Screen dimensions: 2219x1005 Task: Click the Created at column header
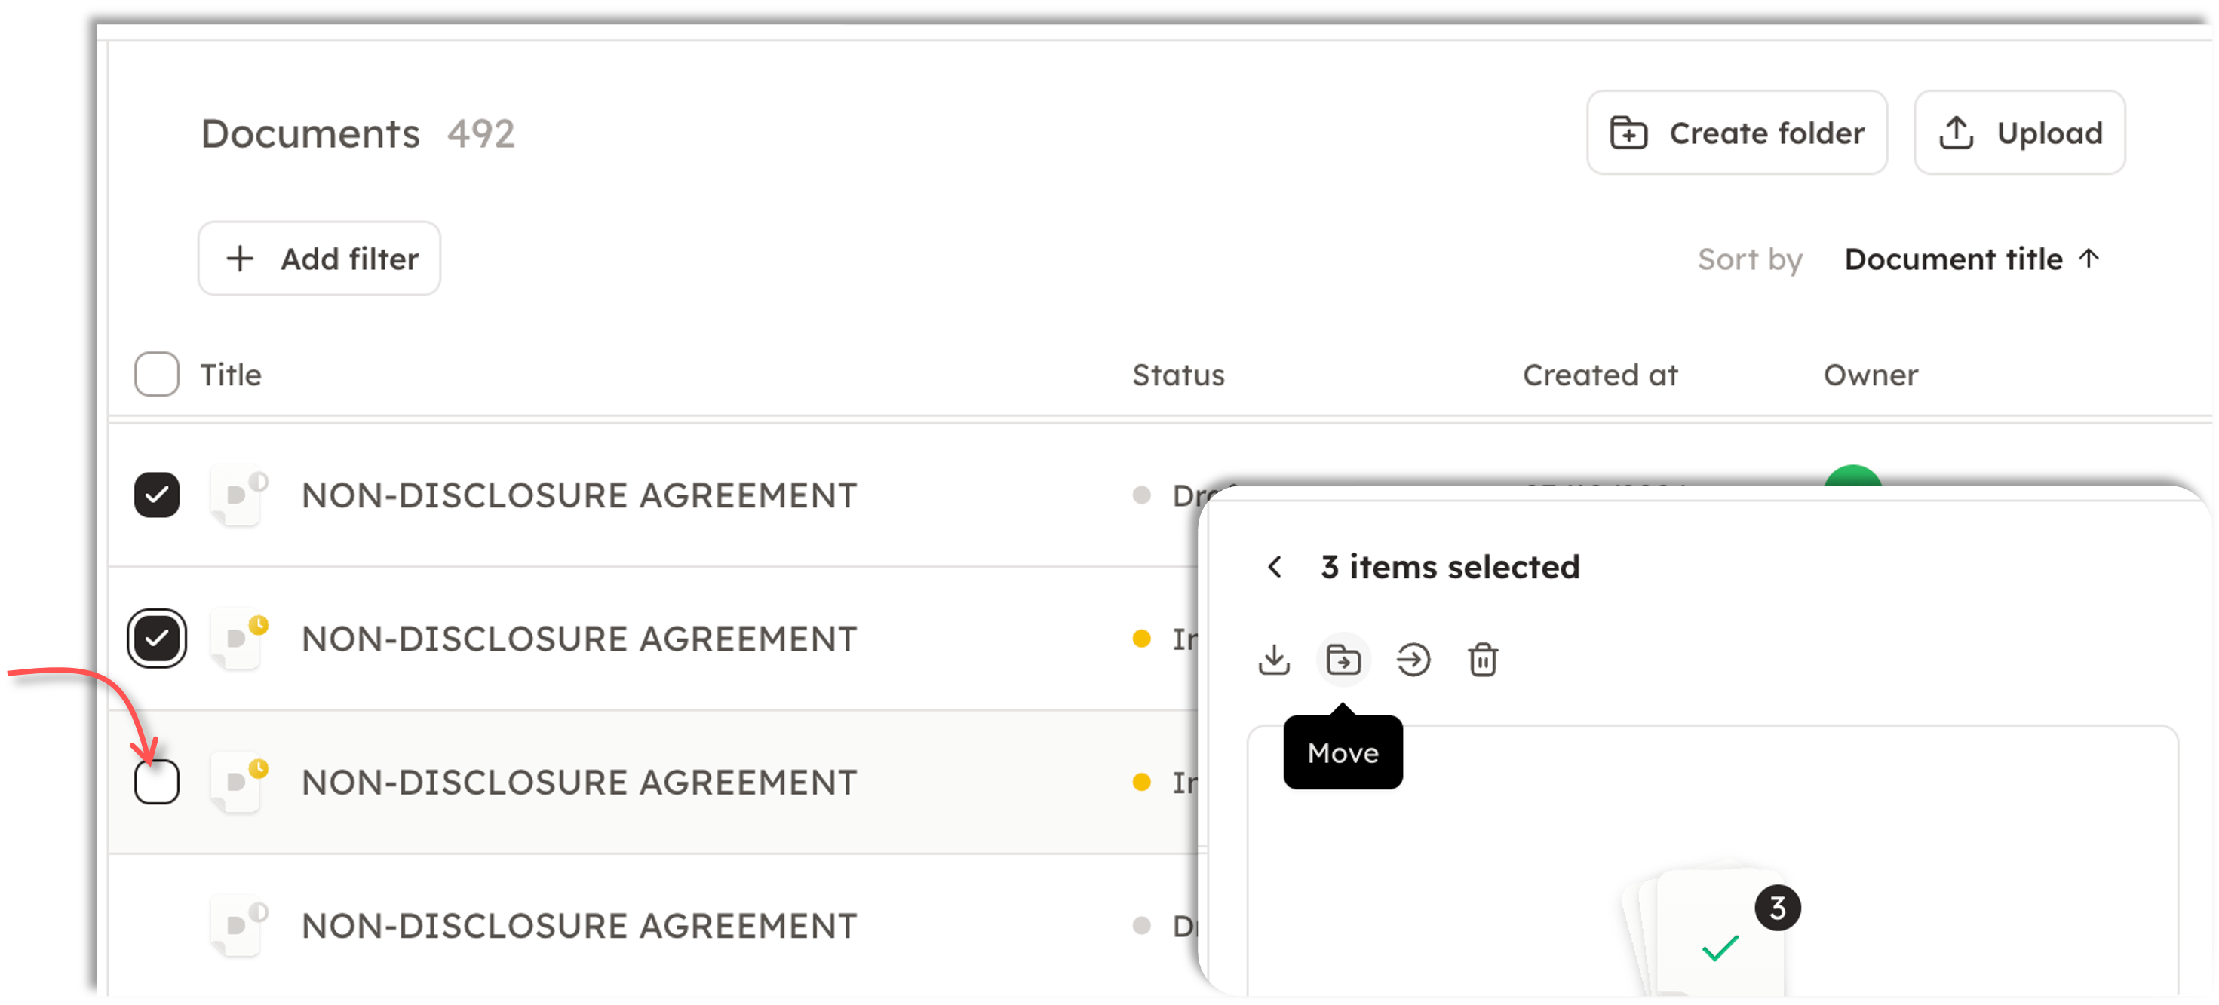pyautogui.click(x=1600, y=375)
